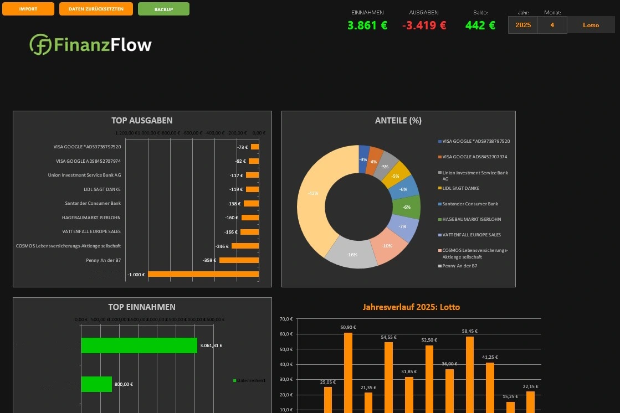This screenshot has height=413, width=620.
Task: Click the 3.061,31 € green income bar
Action: tap(139, 345)
